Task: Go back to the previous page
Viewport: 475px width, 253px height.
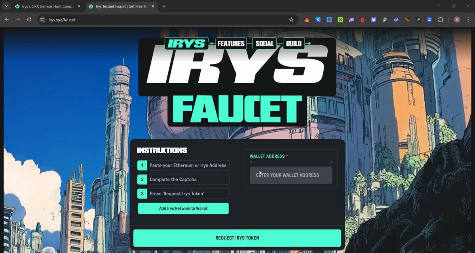Action: click(x=7, y=19)
